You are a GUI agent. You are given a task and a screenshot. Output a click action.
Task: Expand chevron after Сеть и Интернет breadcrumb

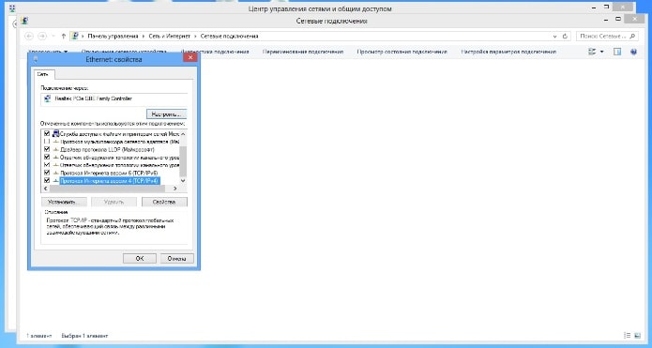pos(195,37)
